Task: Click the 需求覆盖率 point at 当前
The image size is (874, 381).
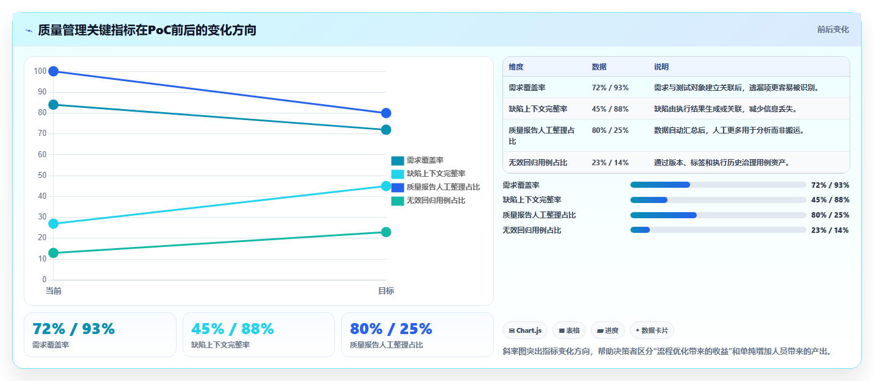Action: 54,105
